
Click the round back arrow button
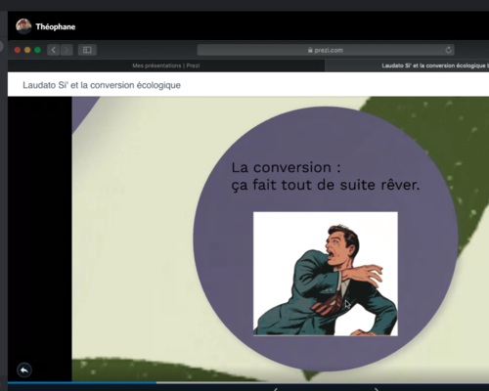point(24,370)
